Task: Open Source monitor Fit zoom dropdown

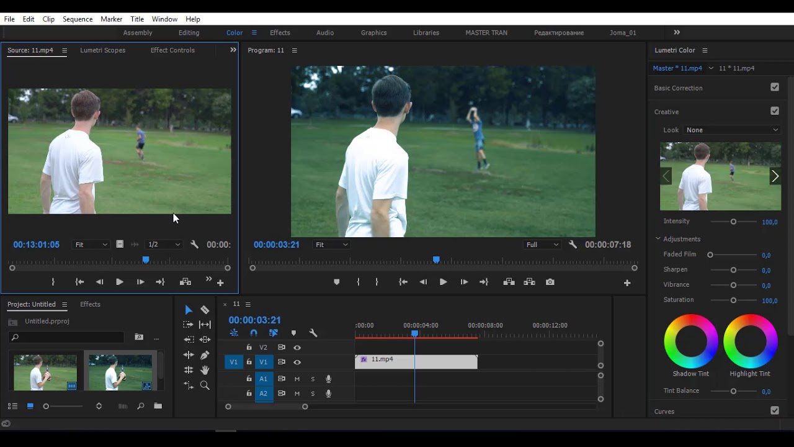Action: point(91,245)
